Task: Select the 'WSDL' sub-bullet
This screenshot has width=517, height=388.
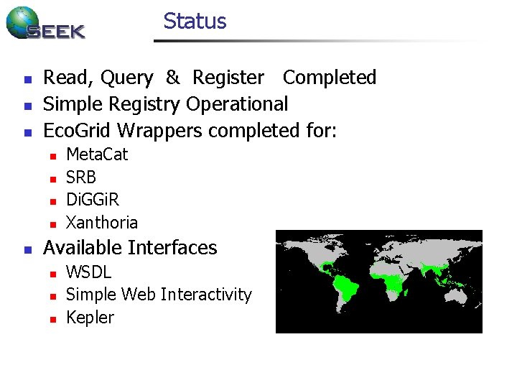Action: click(89, 272)
